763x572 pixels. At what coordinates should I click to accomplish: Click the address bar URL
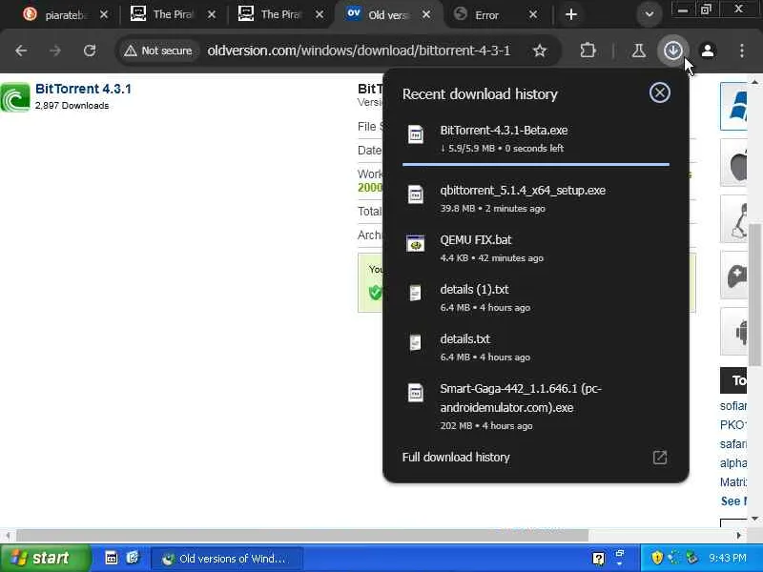pyautogui.click(x=359, y=51)
